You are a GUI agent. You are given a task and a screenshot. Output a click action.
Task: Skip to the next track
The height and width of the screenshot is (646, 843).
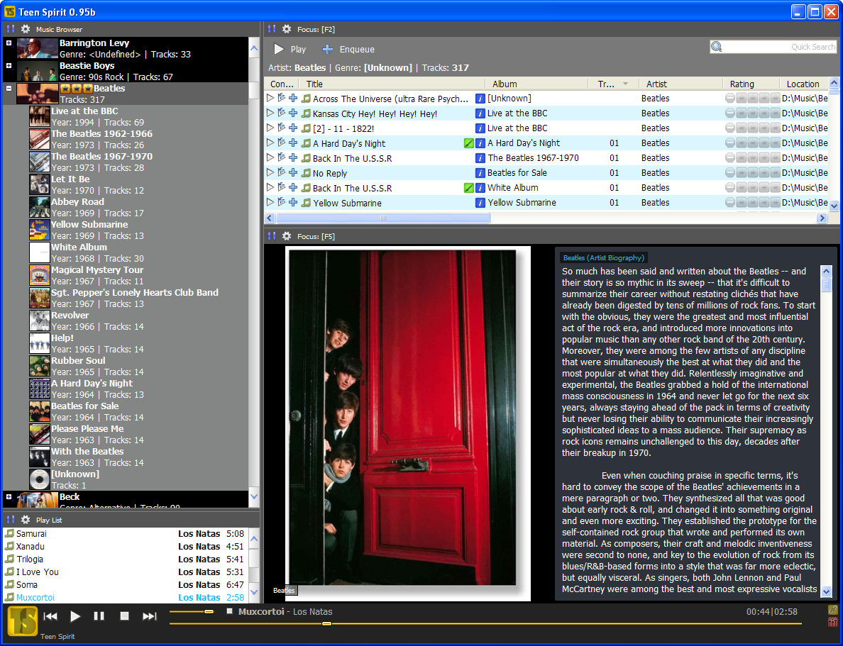click(x=150, y=616)
